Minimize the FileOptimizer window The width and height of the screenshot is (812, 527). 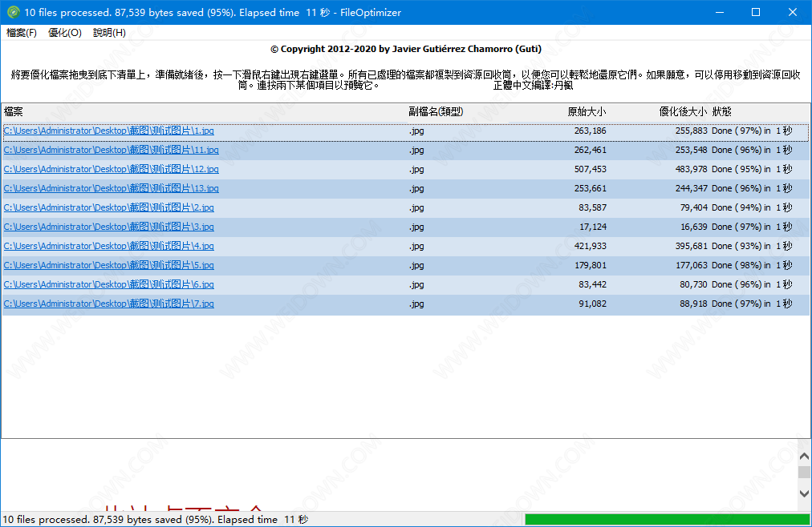719,12
